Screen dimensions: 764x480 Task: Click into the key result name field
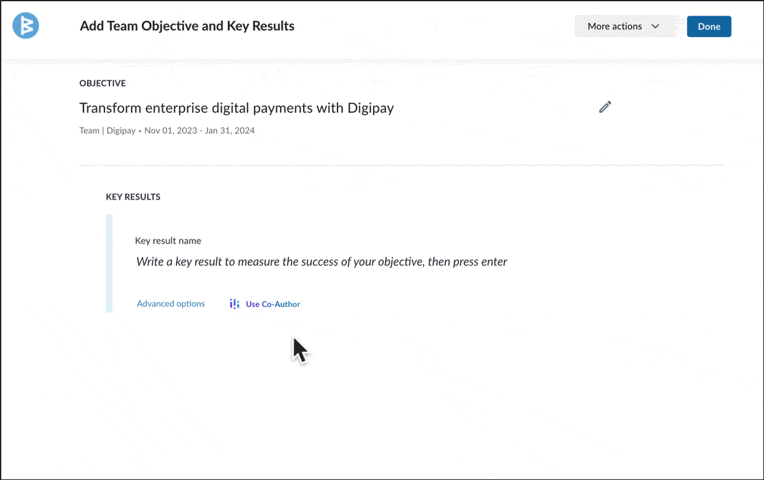[322, 262]
